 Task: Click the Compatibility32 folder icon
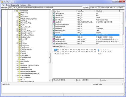tap(19, 27)
